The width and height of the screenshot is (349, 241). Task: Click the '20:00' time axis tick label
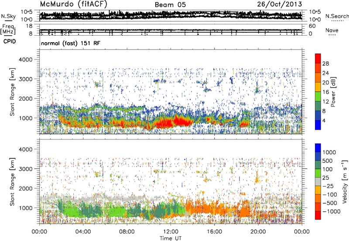(258, 232)
